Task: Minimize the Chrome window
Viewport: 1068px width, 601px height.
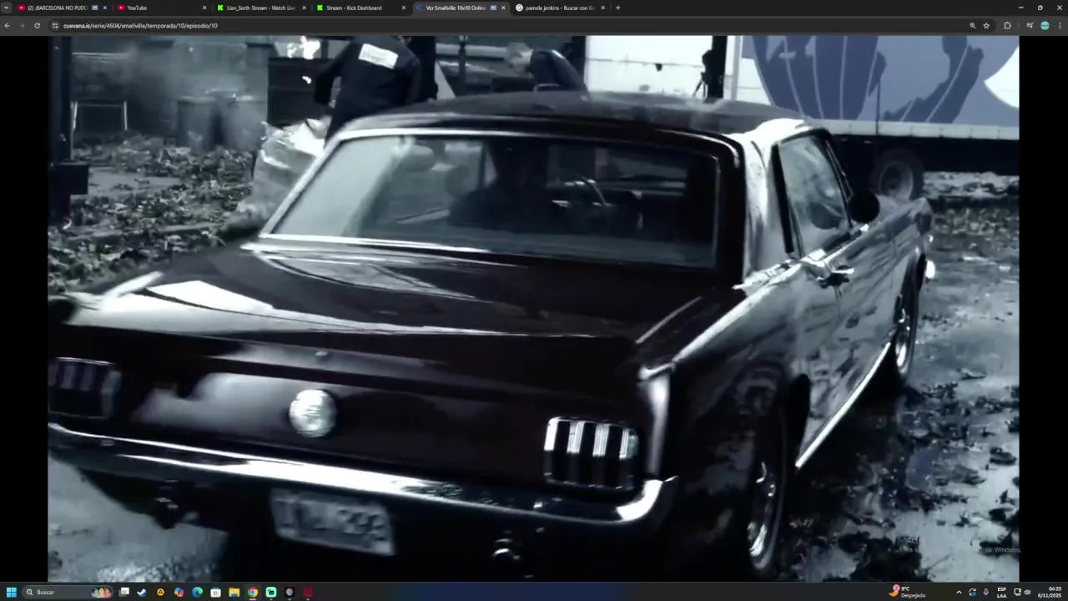Action: [1020, 8]
